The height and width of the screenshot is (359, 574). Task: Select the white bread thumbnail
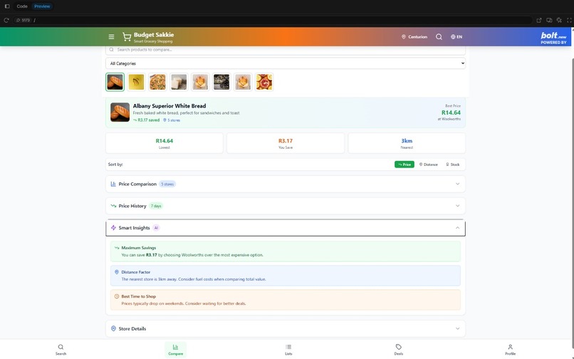115,82
